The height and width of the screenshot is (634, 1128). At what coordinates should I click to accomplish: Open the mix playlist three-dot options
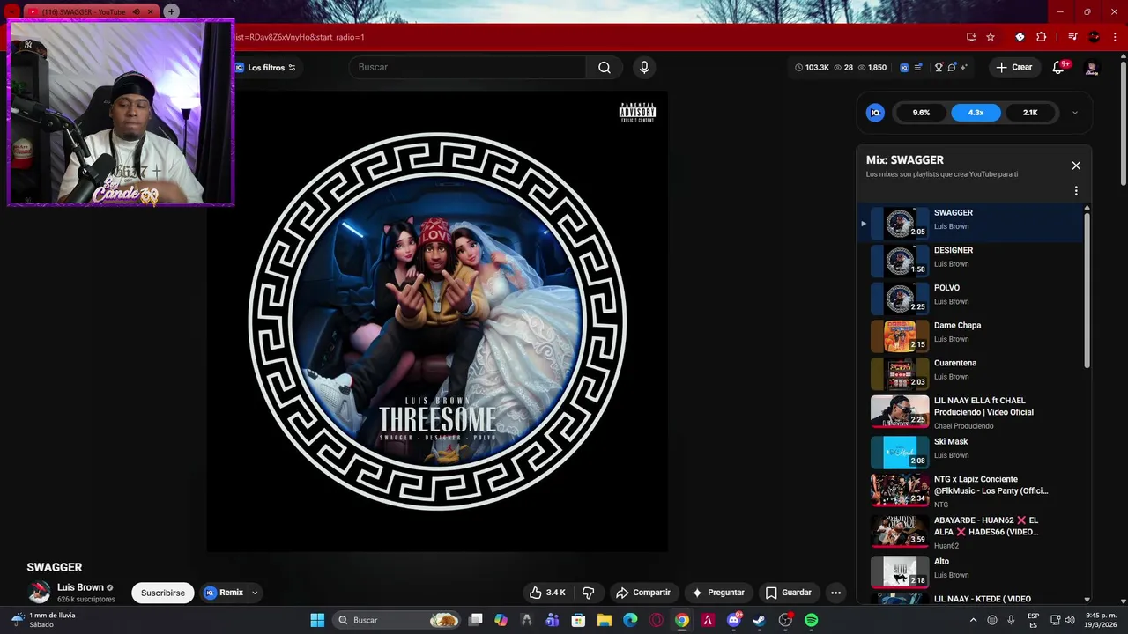tap(1076, 191)
